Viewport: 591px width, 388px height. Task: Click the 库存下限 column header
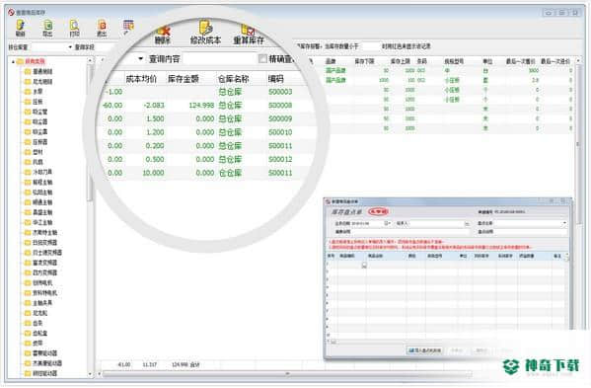[x=364, y=61]
